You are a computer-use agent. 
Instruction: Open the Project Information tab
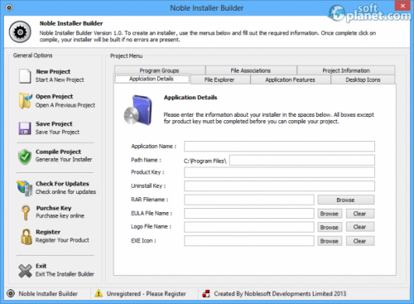tap(346, 70)
